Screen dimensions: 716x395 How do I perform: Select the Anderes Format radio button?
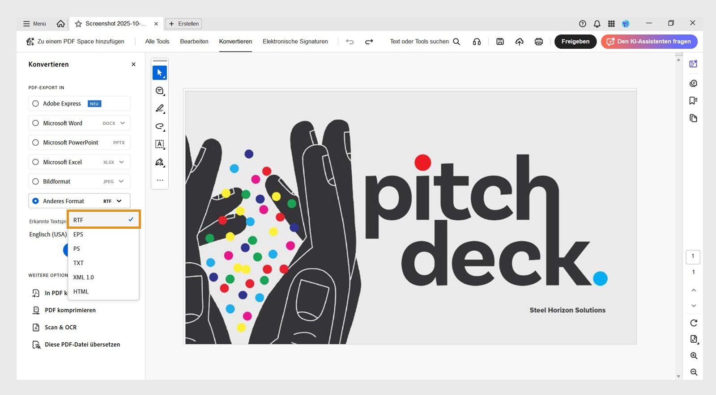[x=35, y=201]
